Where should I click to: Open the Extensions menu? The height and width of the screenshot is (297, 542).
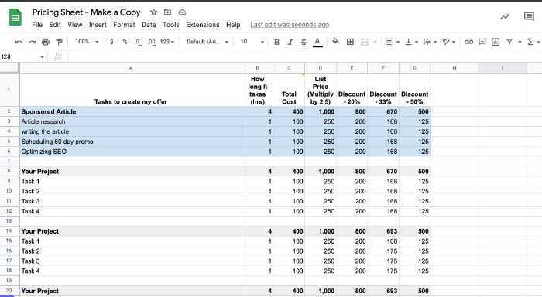(203, 25)
